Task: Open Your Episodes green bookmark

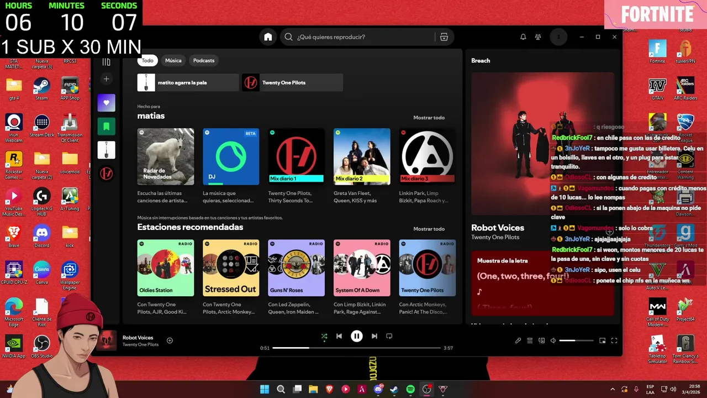Action: (x=107, y=126)
